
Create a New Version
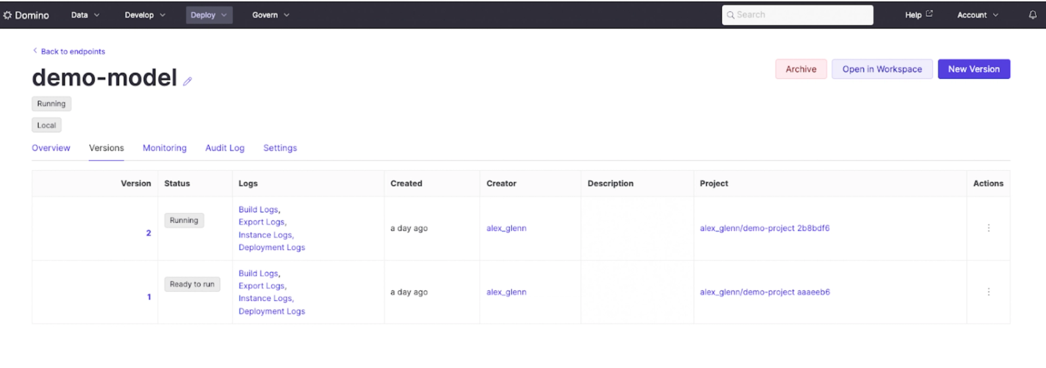tap(974, 69)
